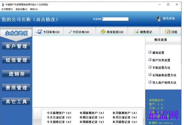
Task: Minimize the application window
Action: point(160,4)
